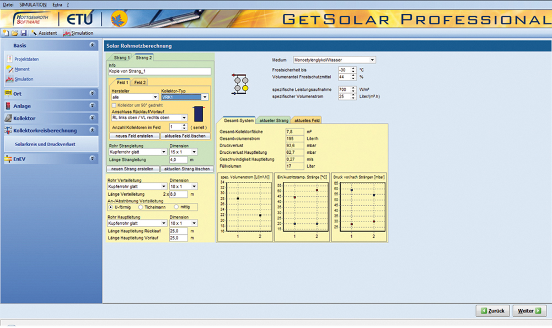Click the save diskette toolbar icon
The image size is (552, 328).
(x=24, y=33)
